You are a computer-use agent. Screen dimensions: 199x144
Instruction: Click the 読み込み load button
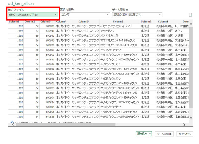(x=141, y=134)
